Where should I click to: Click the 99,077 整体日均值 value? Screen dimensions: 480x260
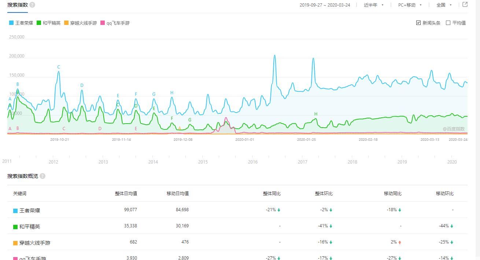130,210
